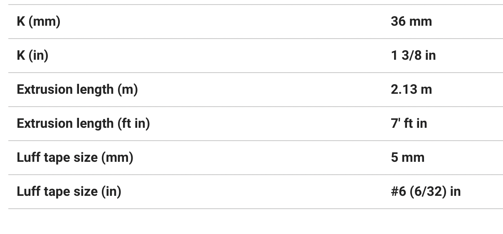503x234 pixels.
Task: Select the 36 mm value
Action: coord(411,22)
